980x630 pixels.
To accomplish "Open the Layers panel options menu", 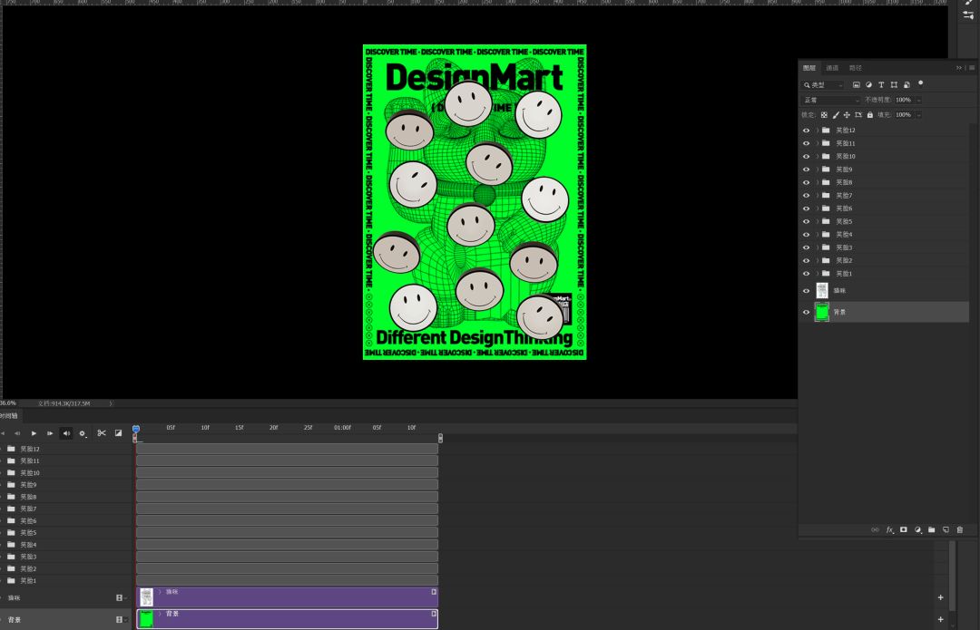I will coord(972,67).
